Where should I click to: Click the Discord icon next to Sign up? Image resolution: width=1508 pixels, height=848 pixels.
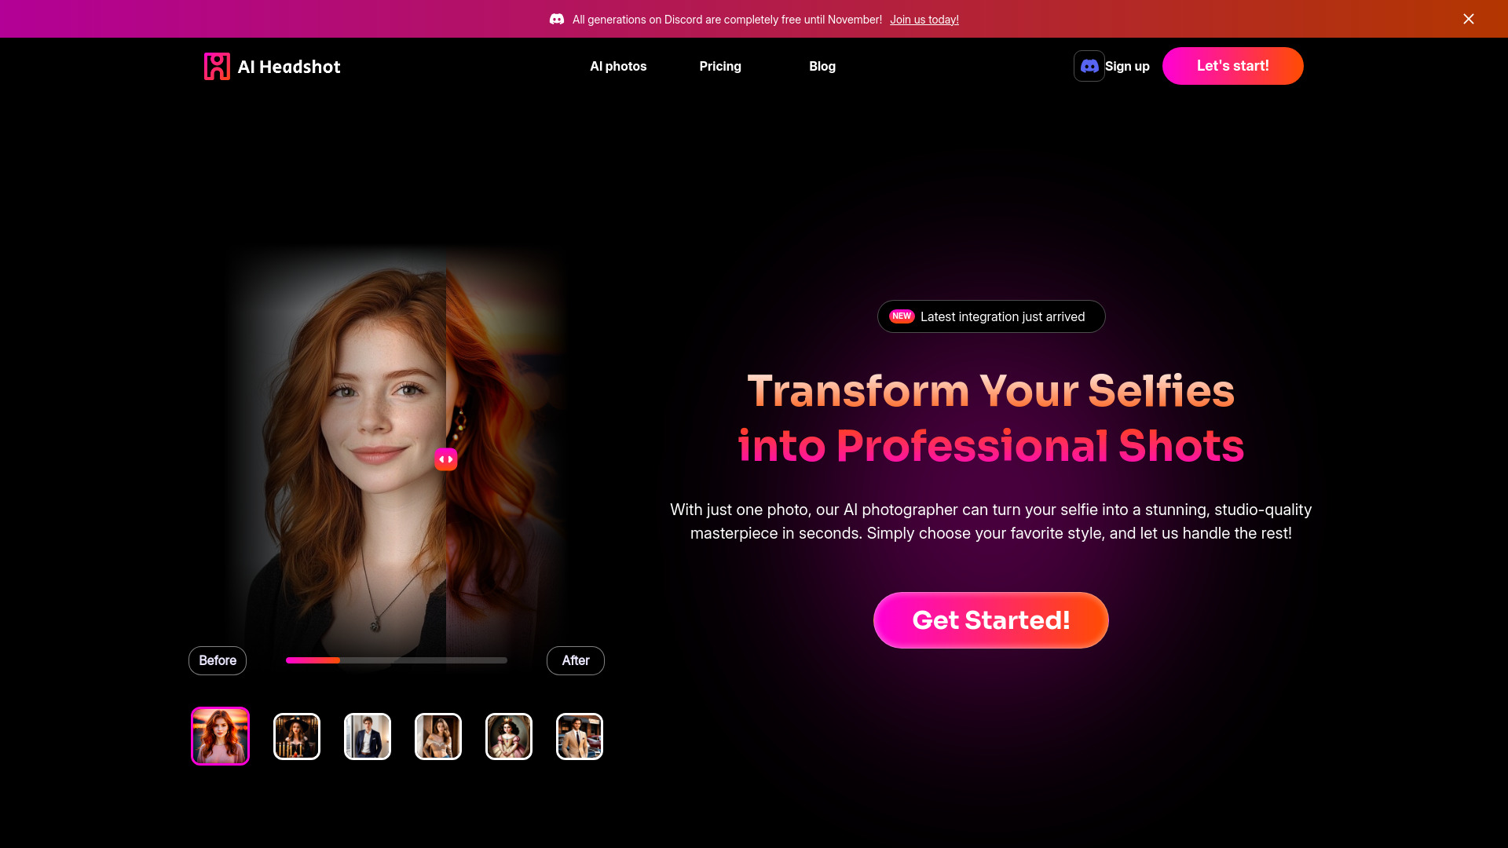(1089, 65)
